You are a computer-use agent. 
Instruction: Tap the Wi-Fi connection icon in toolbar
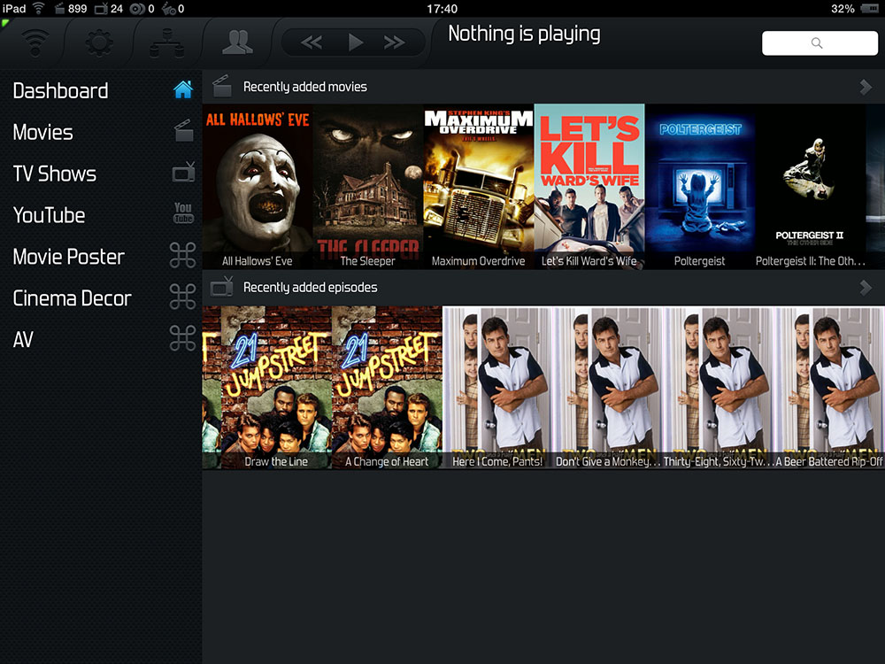tap(36, 42)
